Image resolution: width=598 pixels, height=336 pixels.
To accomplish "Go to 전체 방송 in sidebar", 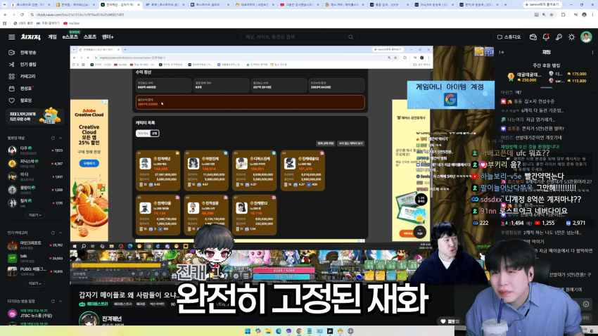I will [x=28, y=53].
